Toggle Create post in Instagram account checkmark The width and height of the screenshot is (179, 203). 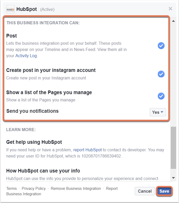(x=161, y=74)
